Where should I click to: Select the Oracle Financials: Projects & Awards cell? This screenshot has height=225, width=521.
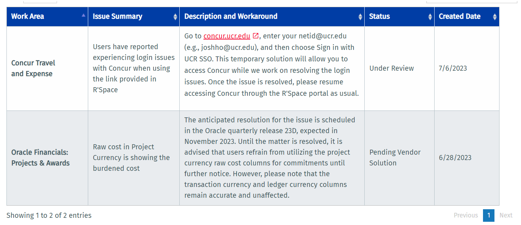point(40,158)
